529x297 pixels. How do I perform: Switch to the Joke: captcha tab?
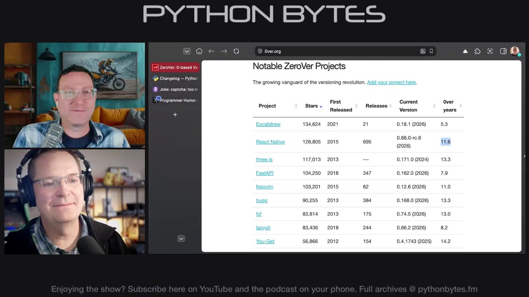tap(175, 89)
